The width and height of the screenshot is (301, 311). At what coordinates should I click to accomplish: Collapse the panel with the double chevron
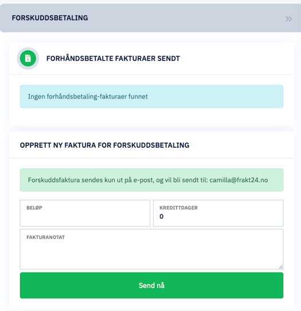[x=289, y=19]
